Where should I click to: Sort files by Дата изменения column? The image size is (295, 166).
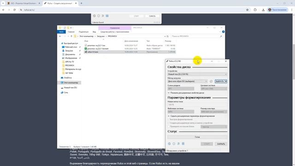131,41
